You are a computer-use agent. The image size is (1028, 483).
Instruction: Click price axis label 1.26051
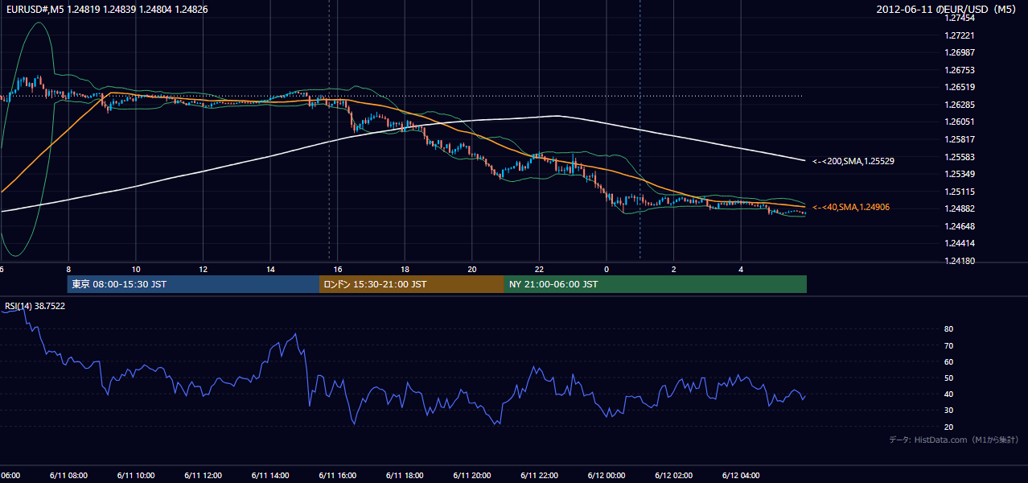pyautogui.click(x=960, y=122)
